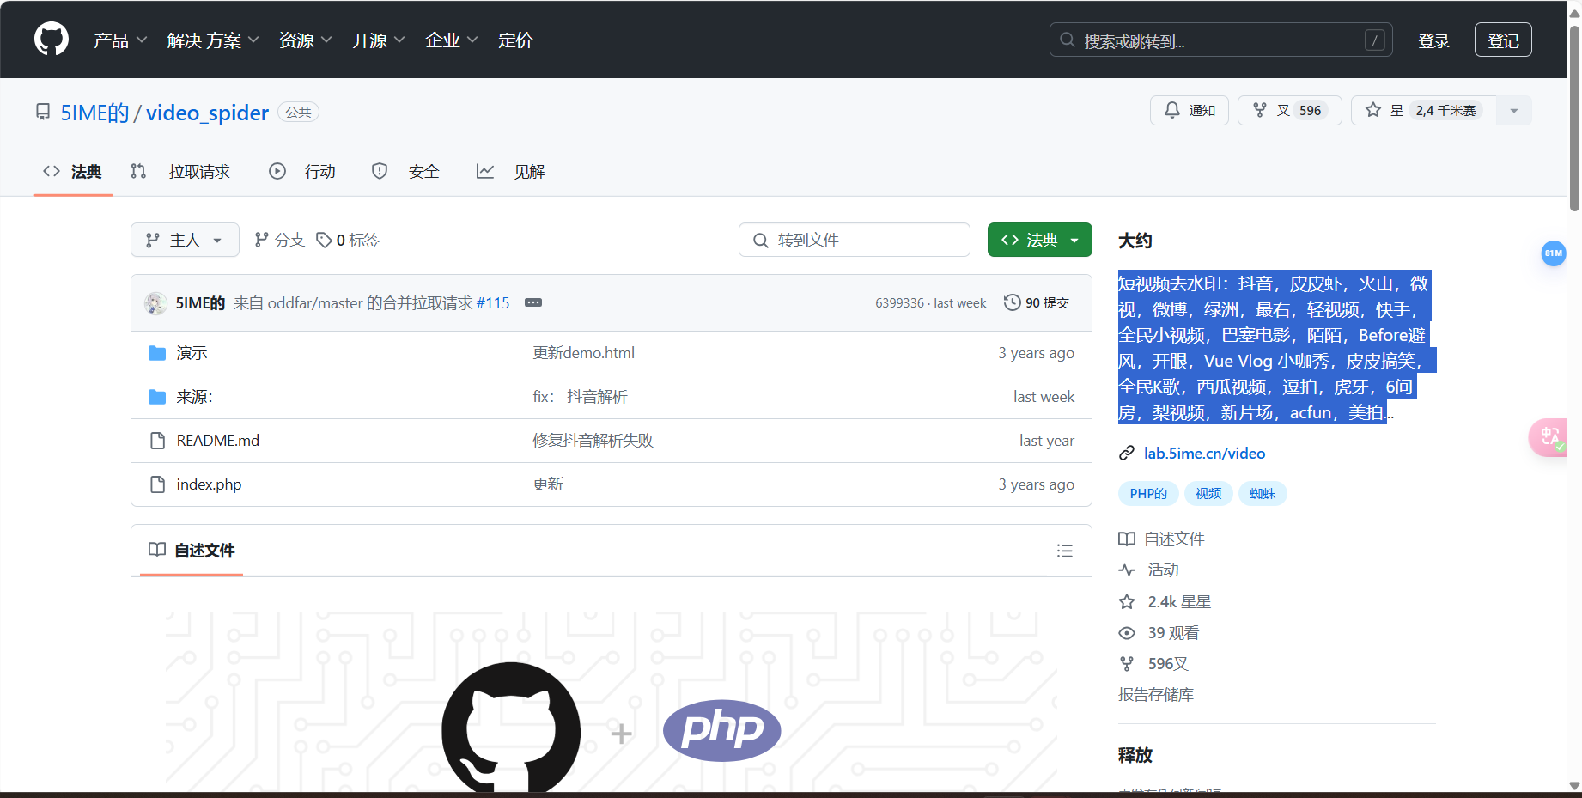Click the 转到文件 search field

click(854, 240)
